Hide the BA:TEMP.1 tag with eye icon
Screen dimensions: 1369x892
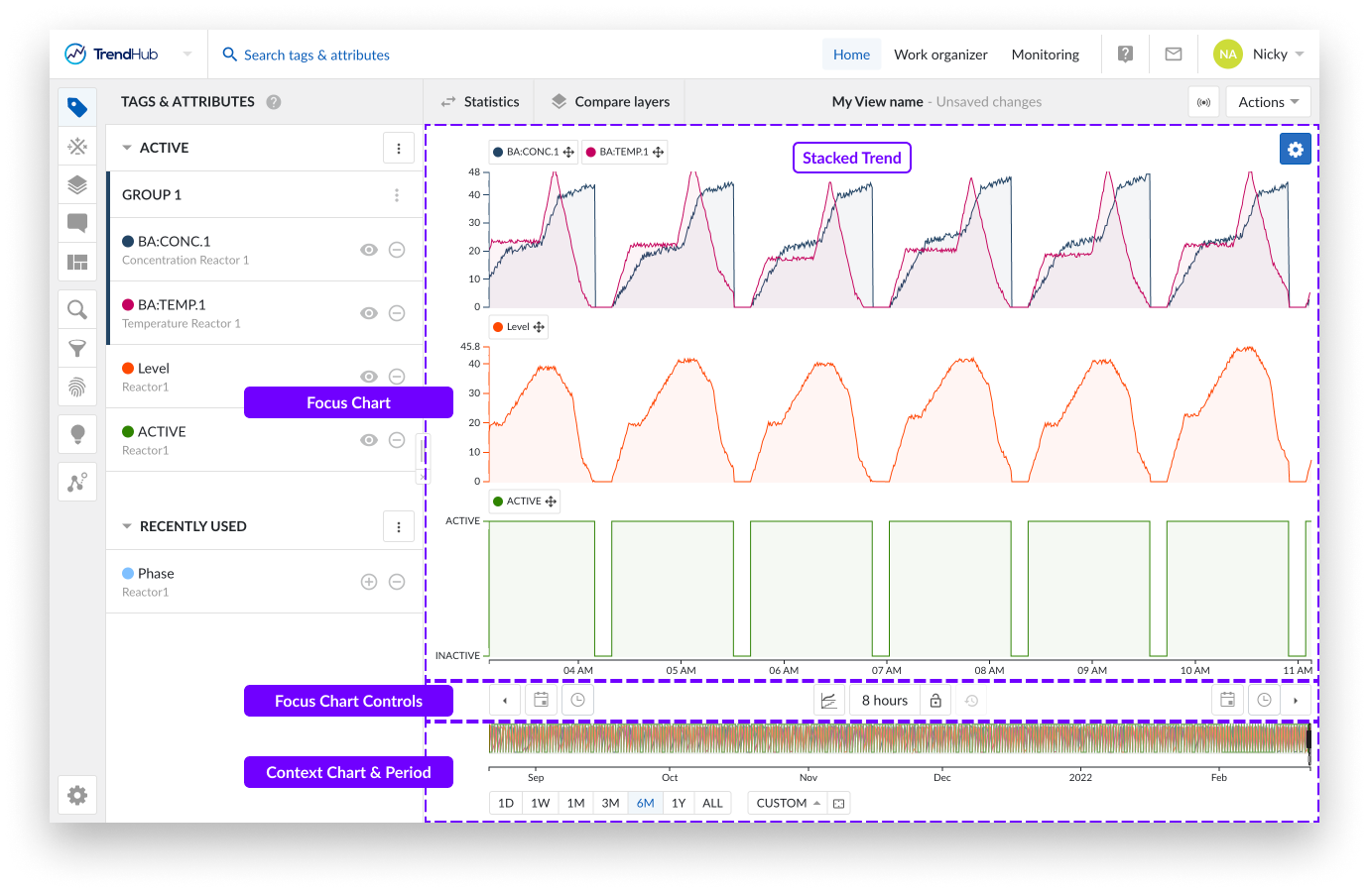pos(369,313)
